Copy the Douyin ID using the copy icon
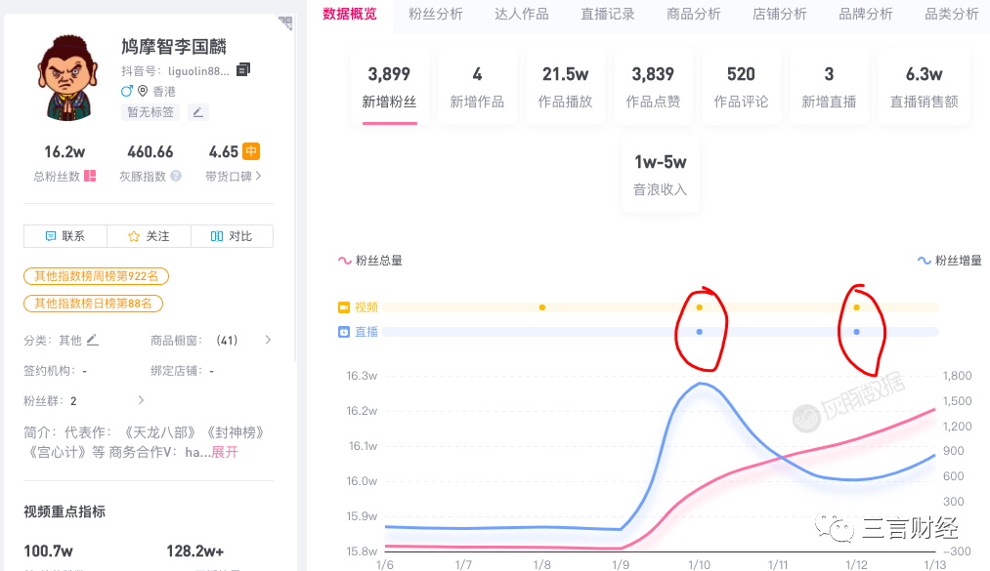 pyautogui.click(x=242, y=70)
